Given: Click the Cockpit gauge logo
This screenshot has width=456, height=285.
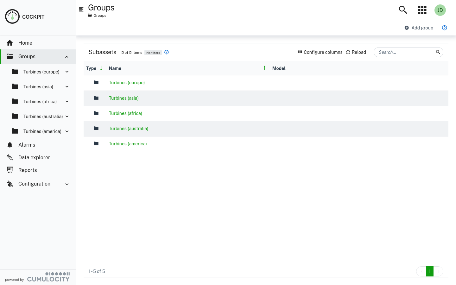Looking at the screenshot, I should point(12,16).
